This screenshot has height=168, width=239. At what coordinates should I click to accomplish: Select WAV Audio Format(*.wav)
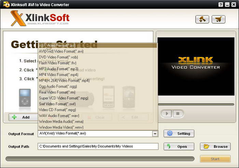click(98, 116)
